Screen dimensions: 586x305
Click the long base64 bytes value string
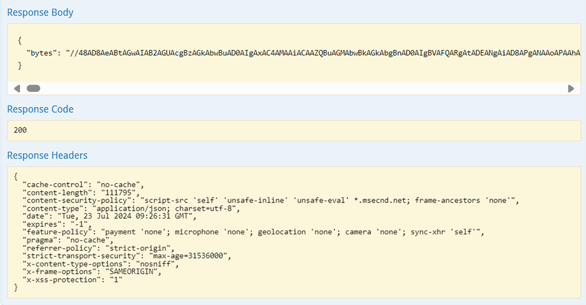tap(323, 53)
